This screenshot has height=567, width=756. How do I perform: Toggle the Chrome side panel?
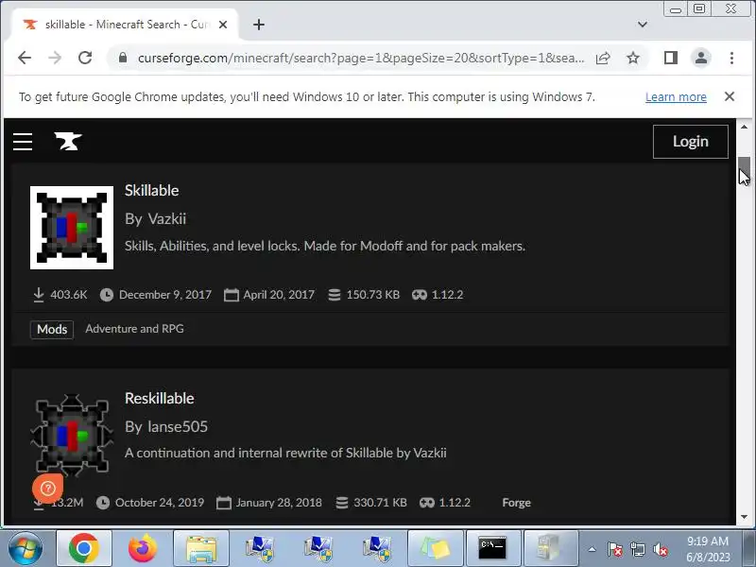[671, 58]
